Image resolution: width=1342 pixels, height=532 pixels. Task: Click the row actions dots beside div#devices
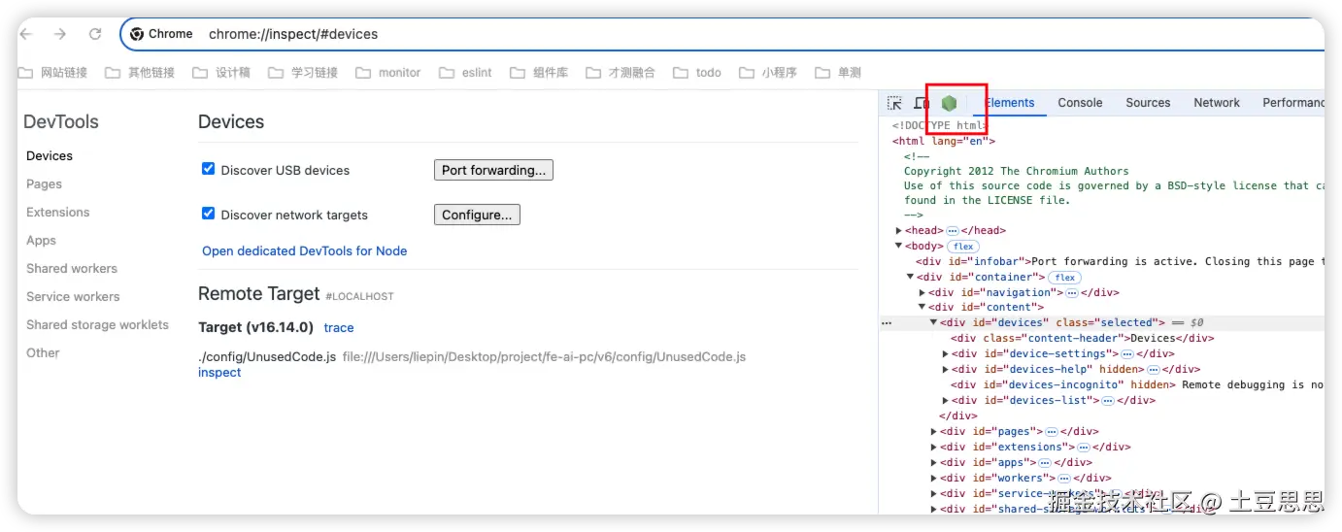click(886, 322)
